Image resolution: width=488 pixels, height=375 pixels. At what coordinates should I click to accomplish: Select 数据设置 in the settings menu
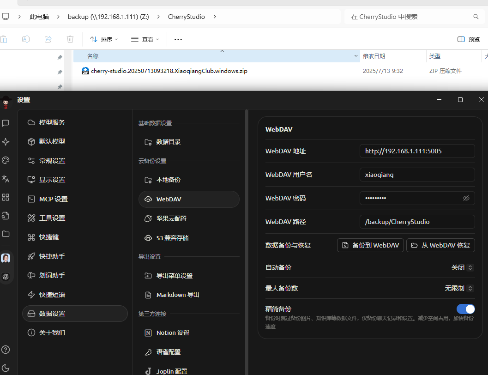(x=75, y=314)
